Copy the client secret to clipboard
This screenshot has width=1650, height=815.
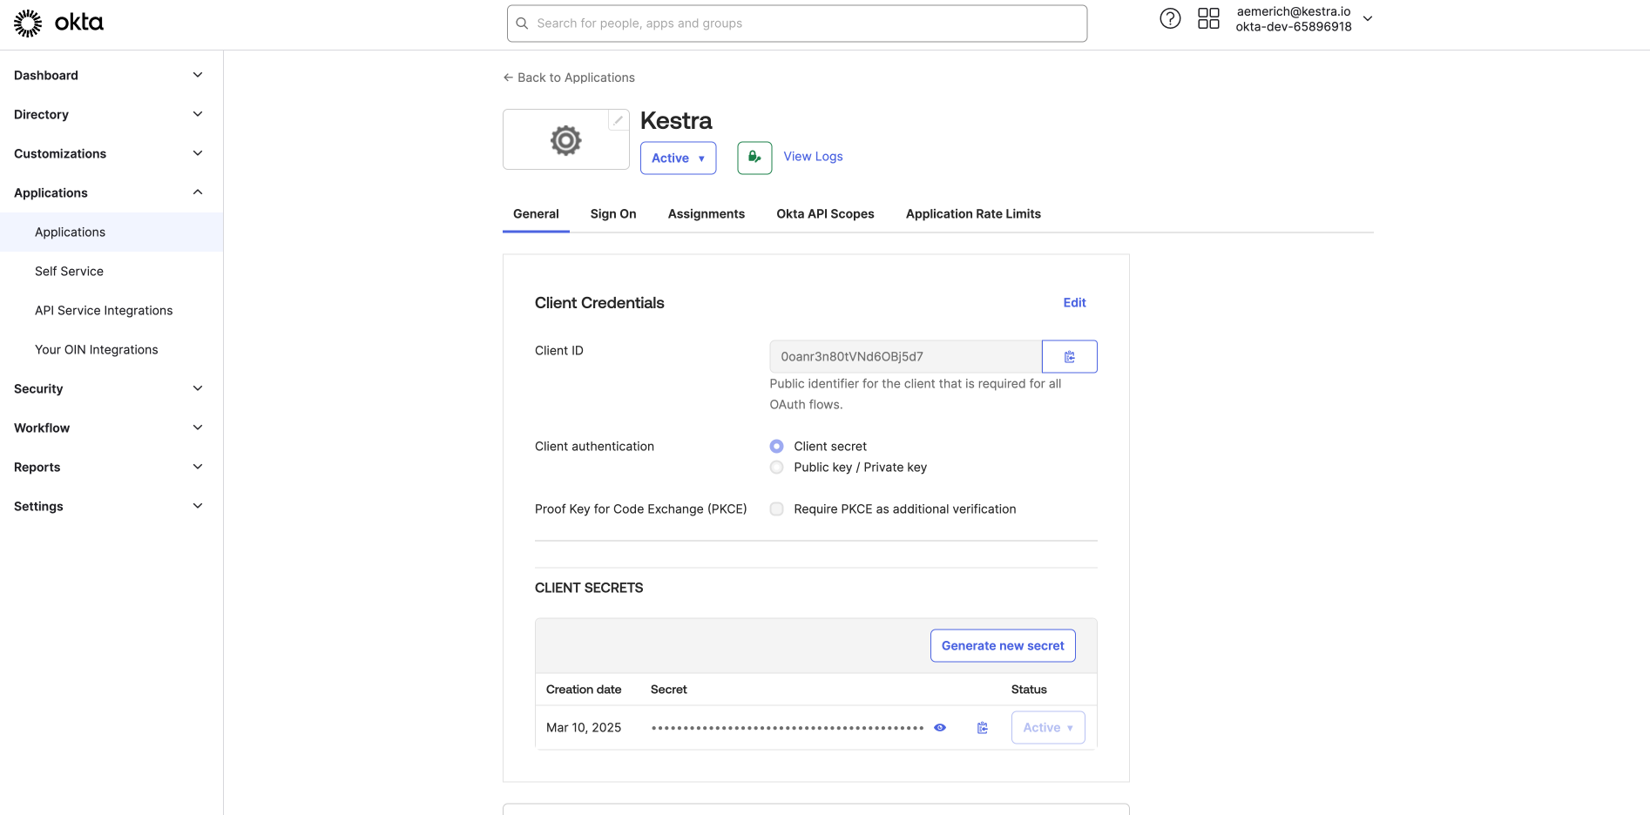coord(982,728)
